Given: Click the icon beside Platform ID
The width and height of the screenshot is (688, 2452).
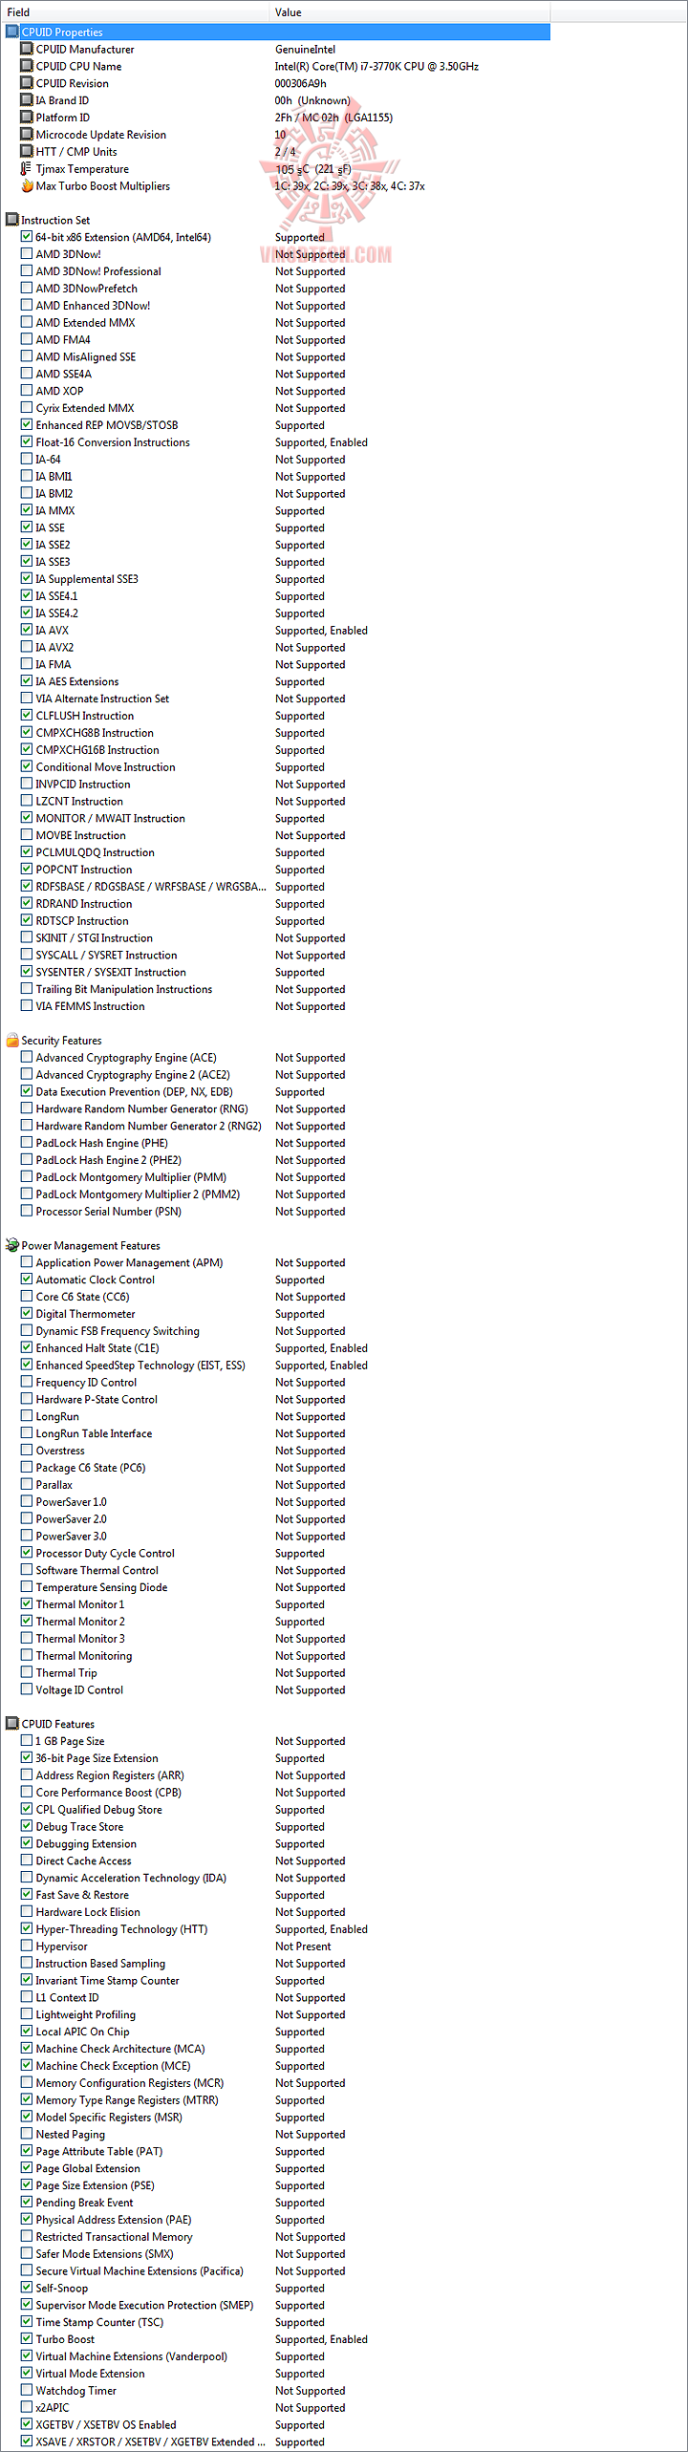Looking at the screenshot, I should [x=27, y=118].
